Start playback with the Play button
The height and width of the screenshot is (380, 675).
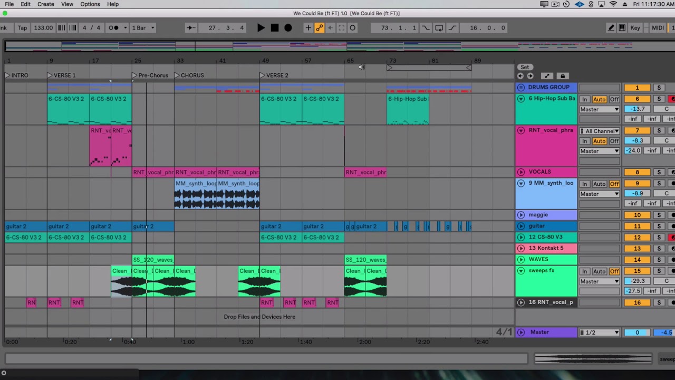pos(261,28)
